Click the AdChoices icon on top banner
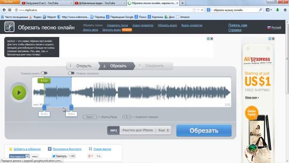Viewport: 289px width, 163px height. (x=208, y=38)
